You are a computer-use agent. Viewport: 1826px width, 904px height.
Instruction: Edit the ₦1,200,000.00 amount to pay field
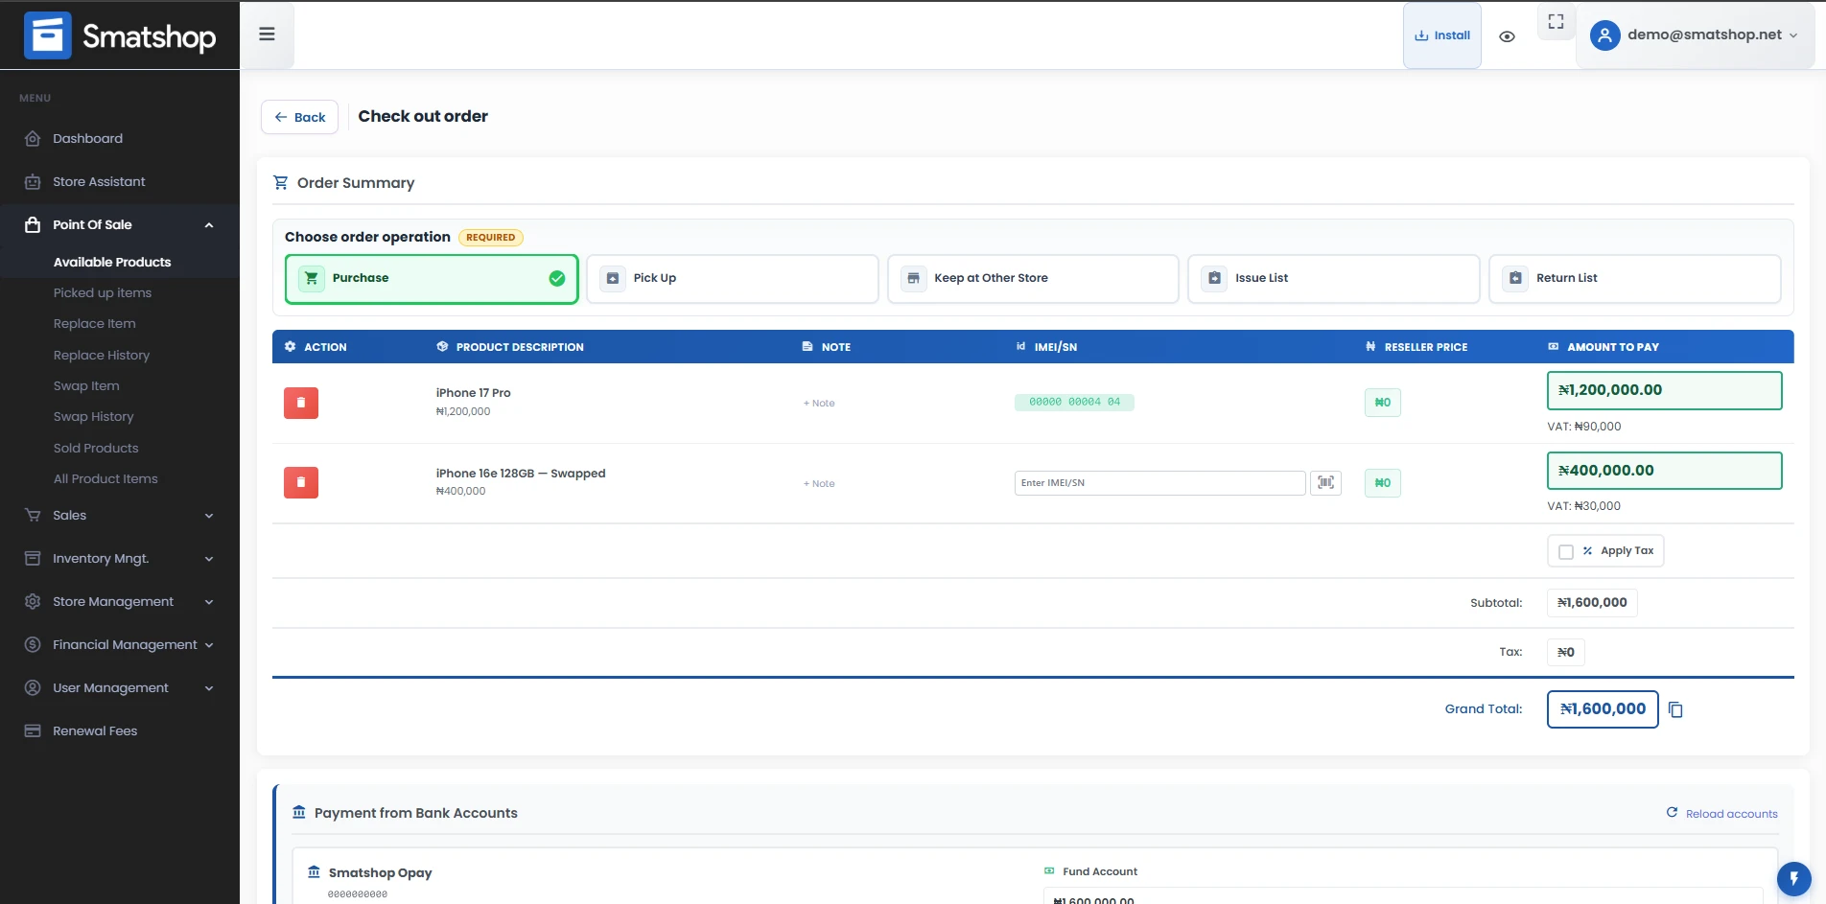click(1664, 390)
